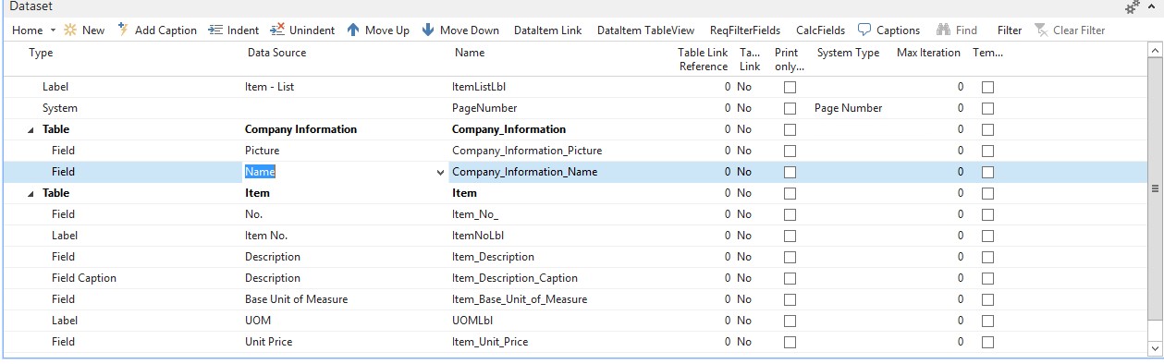Image resolution: width=1164 pixels, height=364 pixels.
Task: Open the Data Source dropdown for Name
Action: point(440,172)
